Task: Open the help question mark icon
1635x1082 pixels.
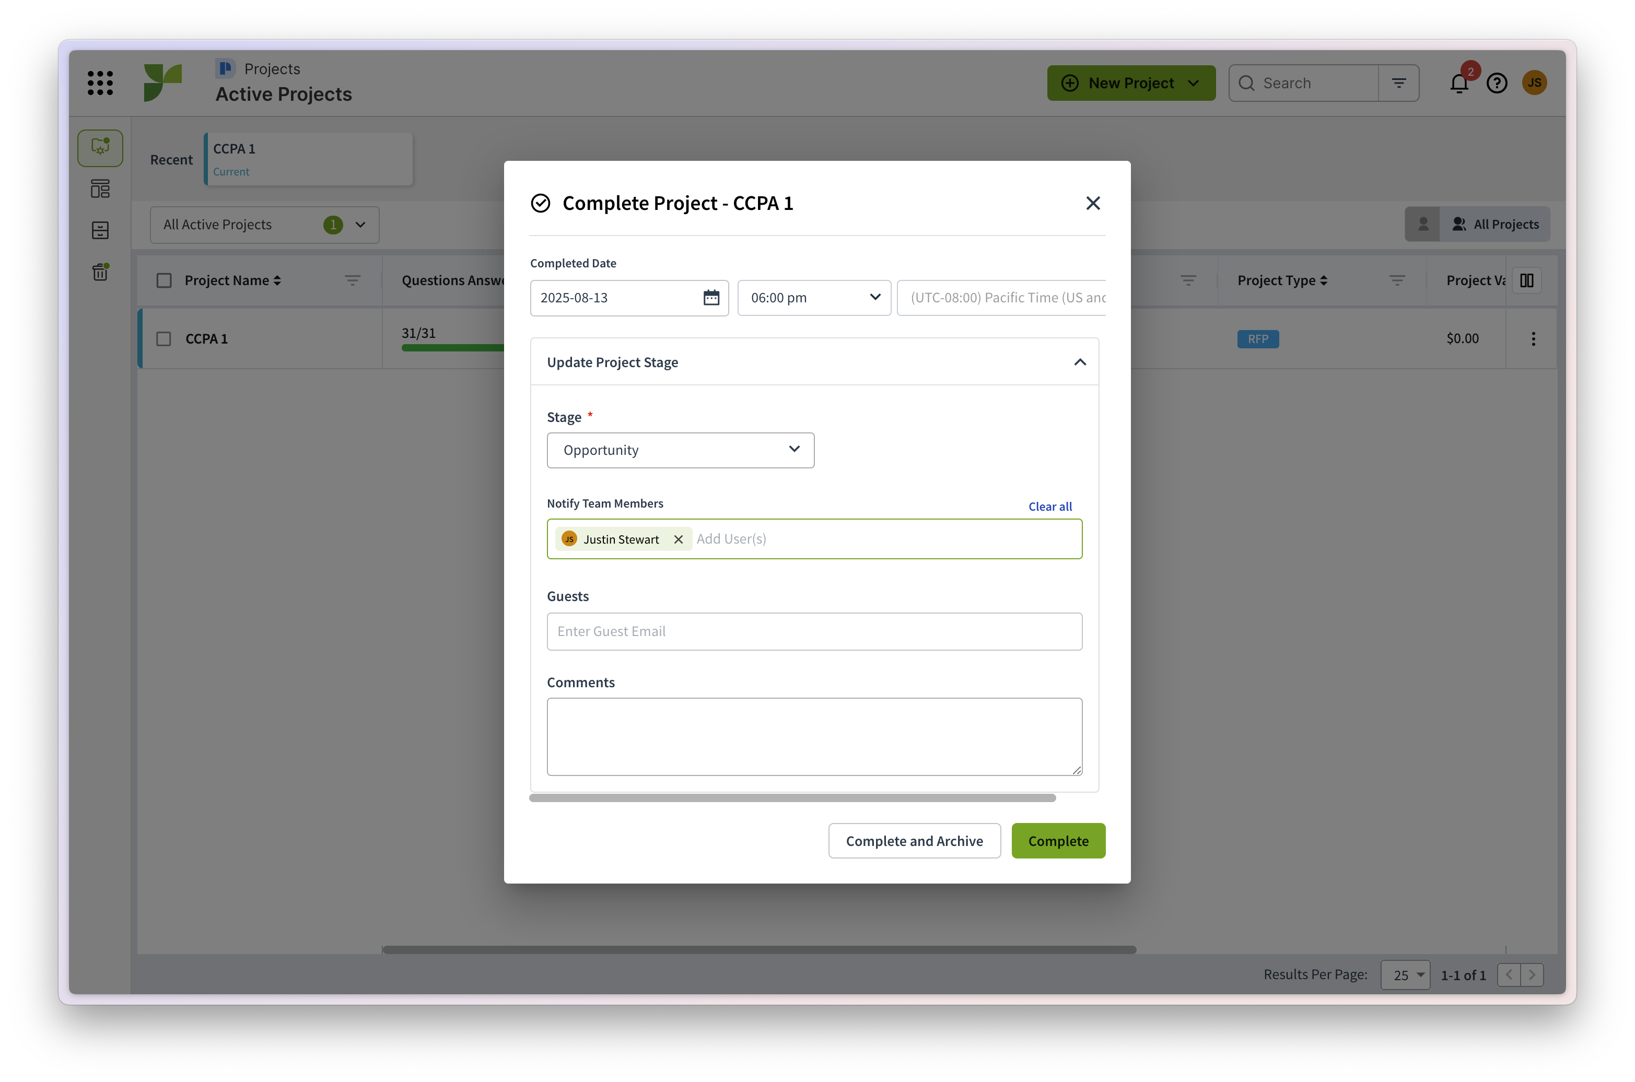Action: [x=1496, y=84]
